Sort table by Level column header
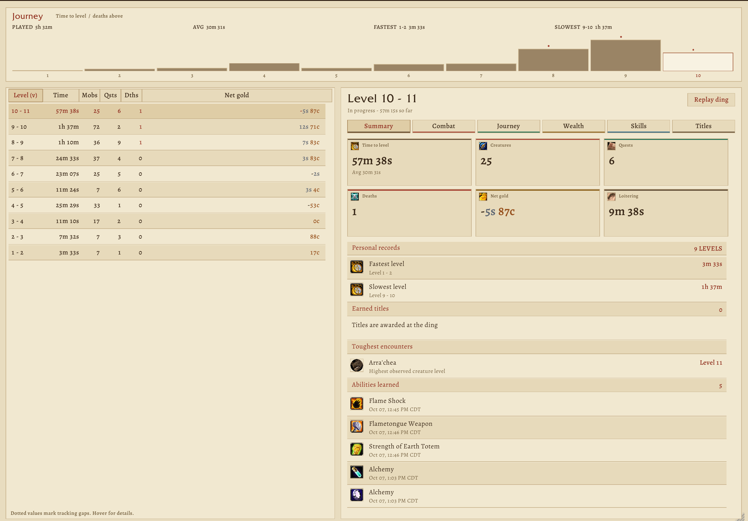Image resolution: width=748 pixels, height=521 pixels. (25, 95)
